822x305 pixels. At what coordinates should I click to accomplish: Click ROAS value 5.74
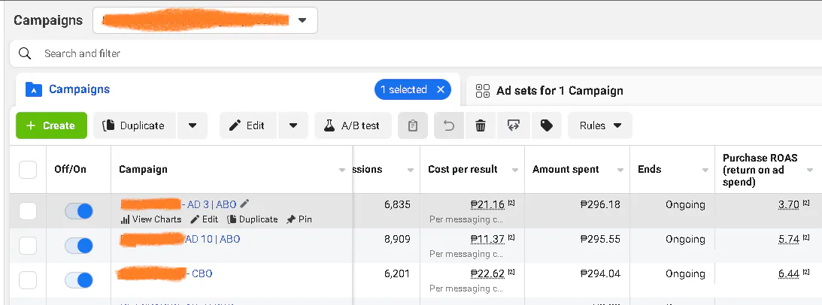789,239
